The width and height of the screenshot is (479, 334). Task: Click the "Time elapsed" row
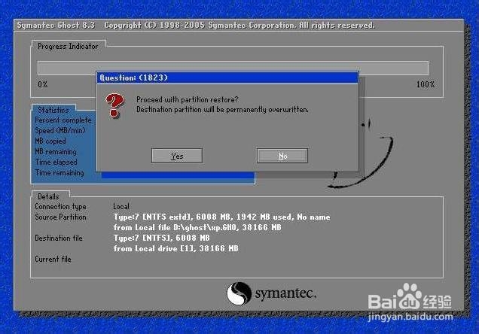point(56,162)
